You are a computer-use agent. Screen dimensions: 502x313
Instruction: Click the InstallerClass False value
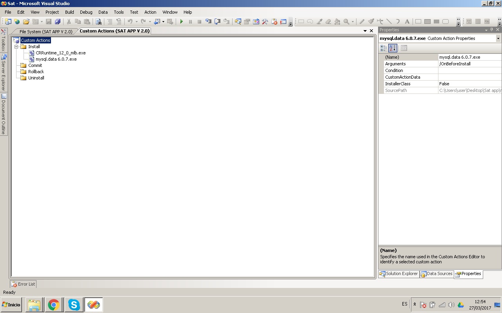pyautogui.click(x=470, y=84)
